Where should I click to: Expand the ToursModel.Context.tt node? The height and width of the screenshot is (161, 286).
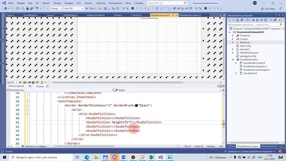point(236,63)
